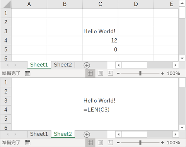
Task: Add new sheet in bottom window
Action: 87,135
